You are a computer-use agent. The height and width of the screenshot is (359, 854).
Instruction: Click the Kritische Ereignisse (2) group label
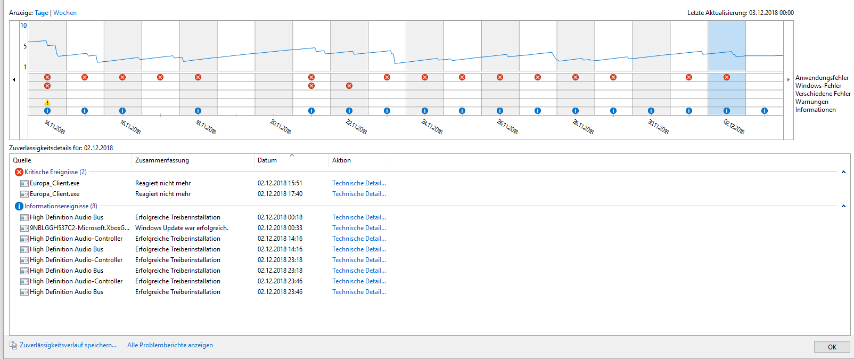click(x=55, y=172)
